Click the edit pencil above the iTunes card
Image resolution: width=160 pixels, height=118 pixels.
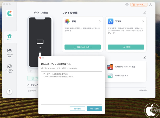(145, 57)
